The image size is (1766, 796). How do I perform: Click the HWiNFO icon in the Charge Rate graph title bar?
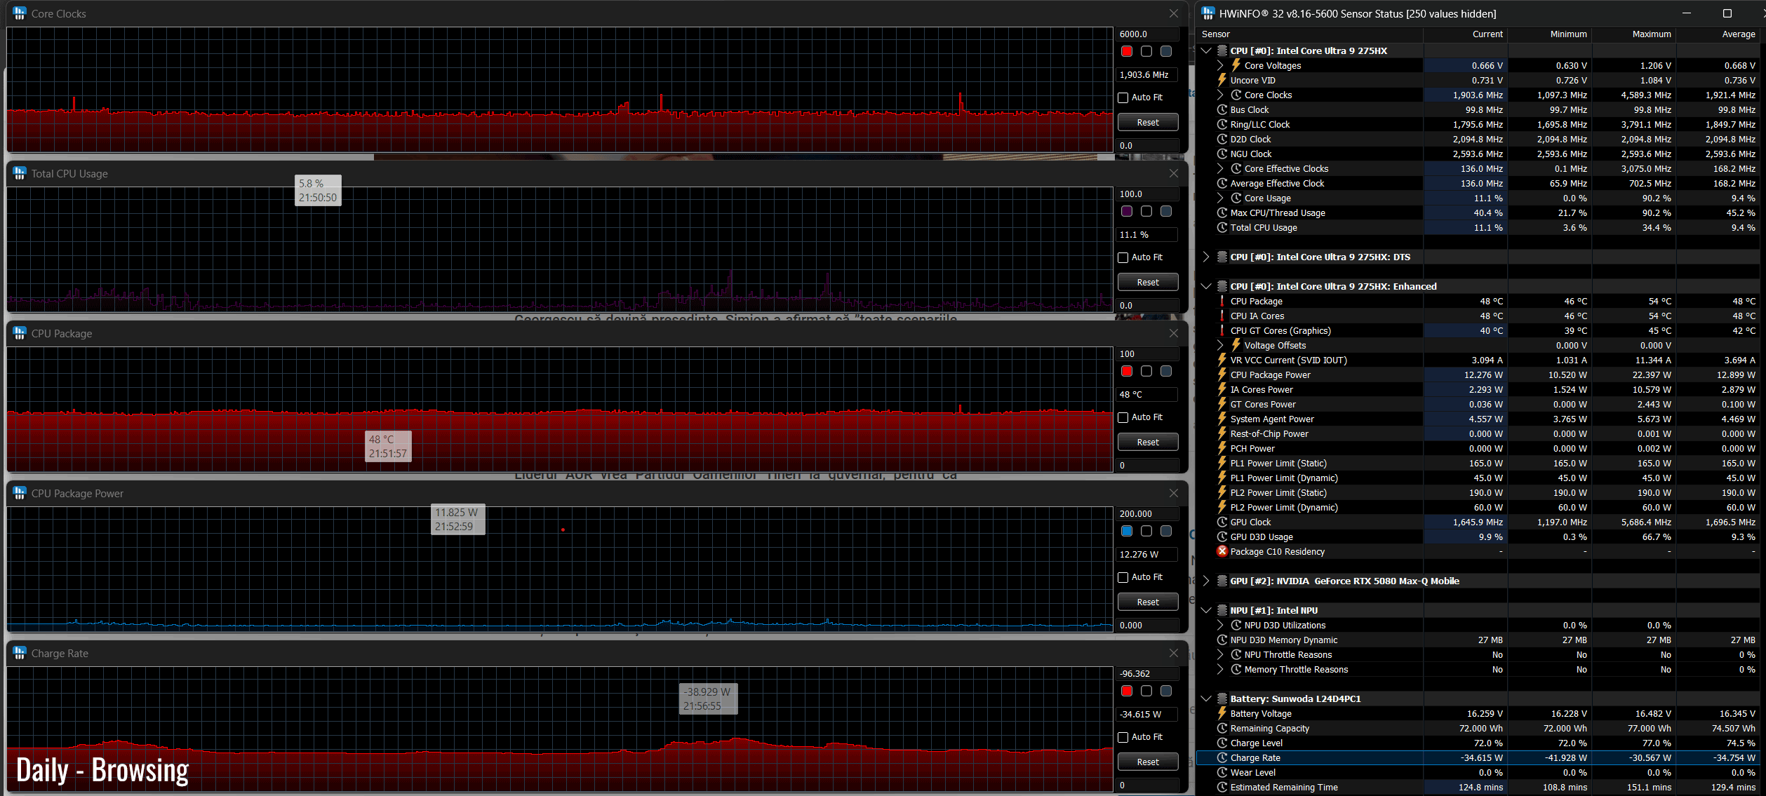point(19,653)
